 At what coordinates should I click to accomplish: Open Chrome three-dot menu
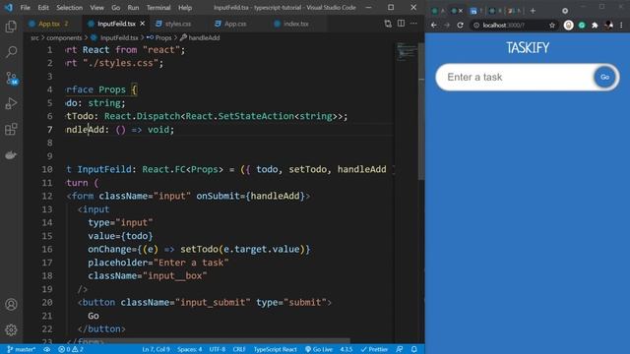(x=621, y=26)
